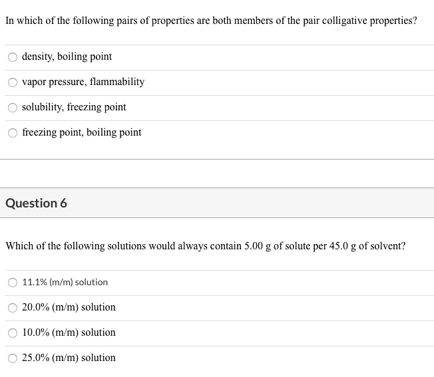Viewport: 434px width, 377px height.
Task: Click the 'solubility, freezing point' answer label
Action: [74, 107]
